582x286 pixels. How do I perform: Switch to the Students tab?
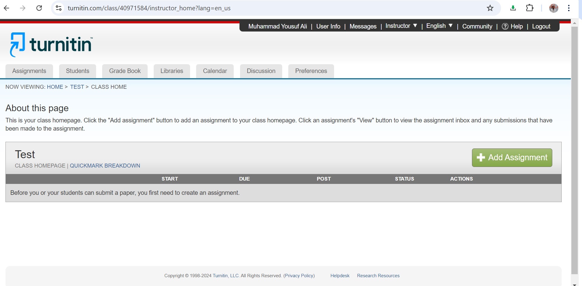pos(78,71)
